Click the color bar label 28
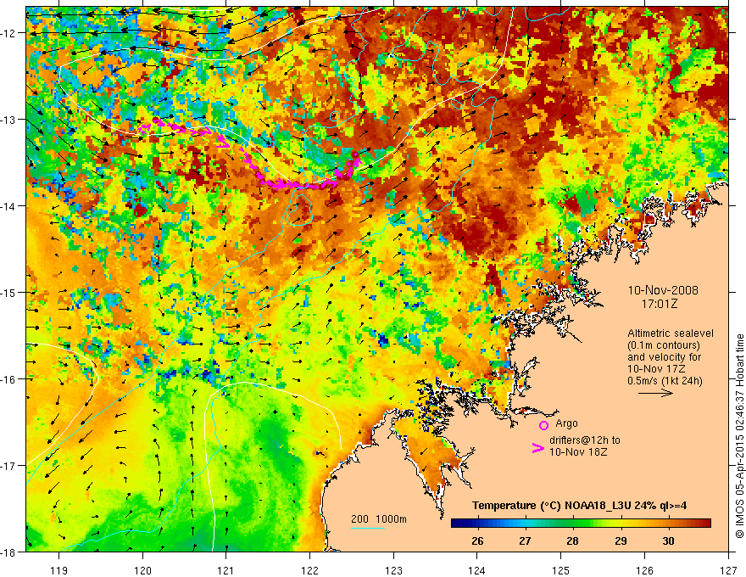 (x=573, y=541)
